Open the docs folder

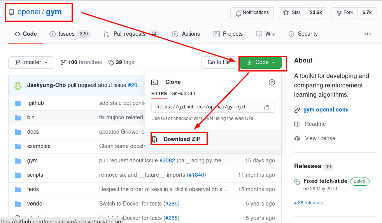click(33, 132)
